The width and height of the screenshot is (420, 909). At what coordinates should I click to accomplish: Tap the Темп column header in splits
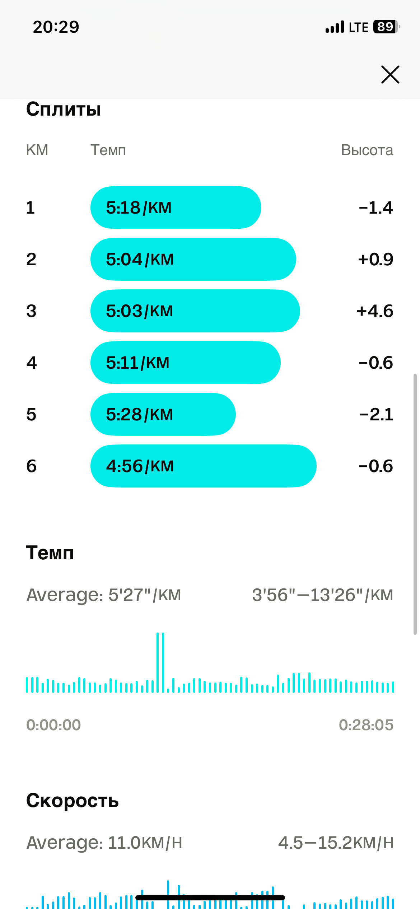pyautogui.click(x=108, y=150)
